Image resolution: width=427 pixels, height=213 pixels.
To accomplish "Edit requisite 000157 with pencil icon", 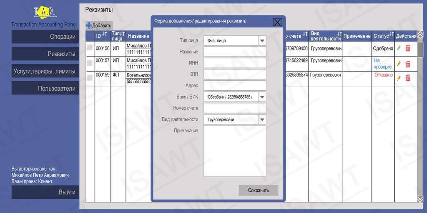I will tap(399, 64).
